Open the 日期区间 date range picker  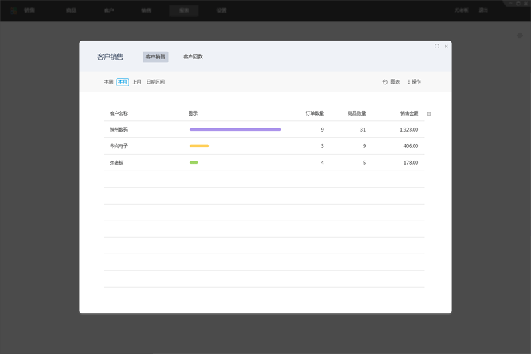point(155,82)
